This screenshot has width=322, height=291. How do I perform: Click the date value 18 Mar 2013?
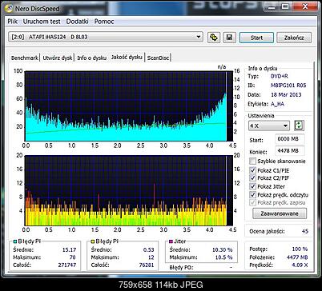(x=286, y=94)
